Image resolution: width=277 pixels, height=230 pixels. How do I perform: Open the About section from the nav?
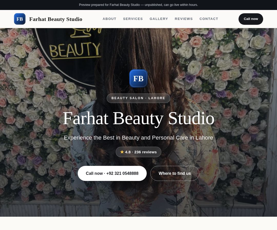click(109, 19)
